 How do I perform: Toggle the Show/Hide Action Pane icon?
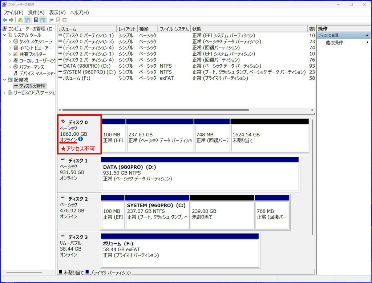43,20
